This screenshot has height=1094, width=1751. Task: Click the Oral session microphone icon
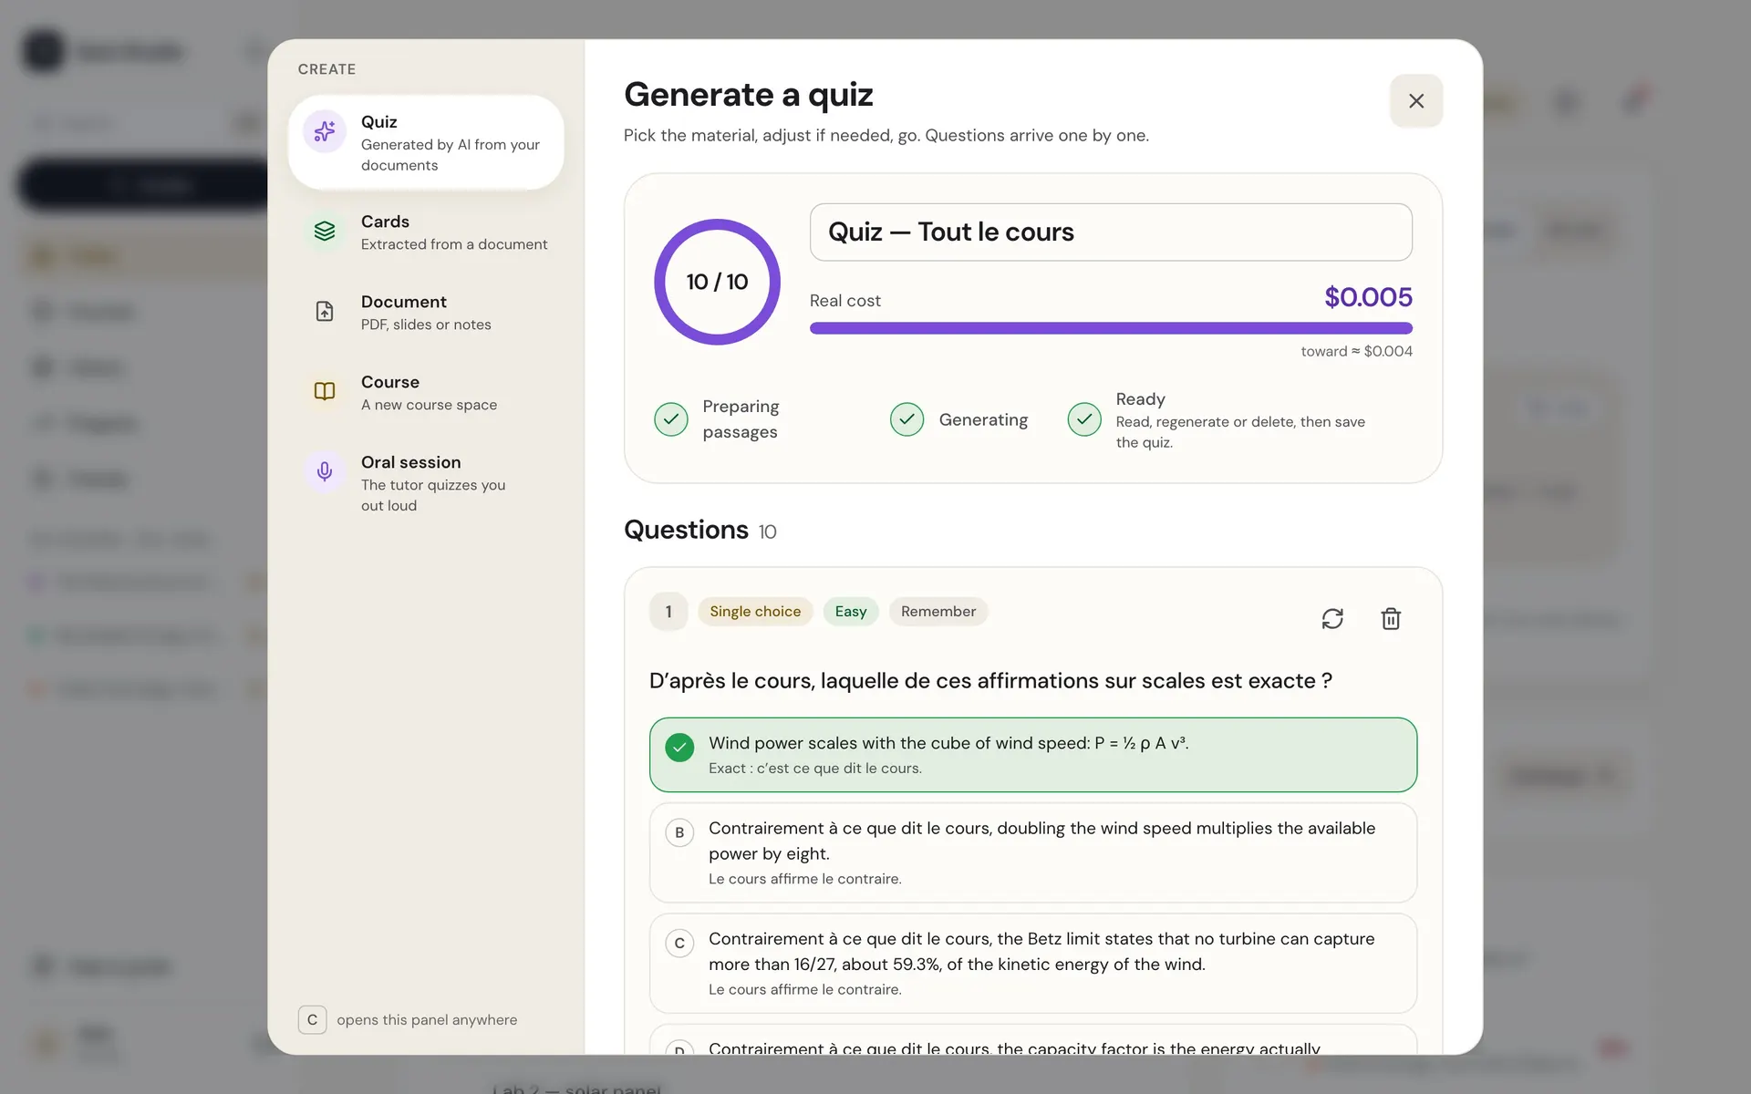pyautogui.click(x=325, y=471)
